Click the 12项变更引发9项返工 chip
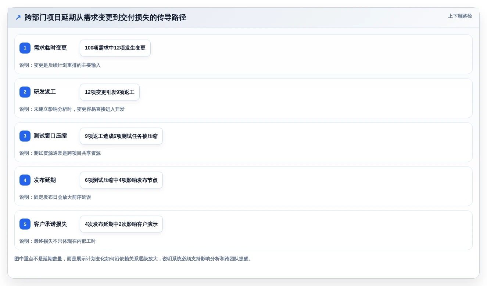 pos(110,92)
